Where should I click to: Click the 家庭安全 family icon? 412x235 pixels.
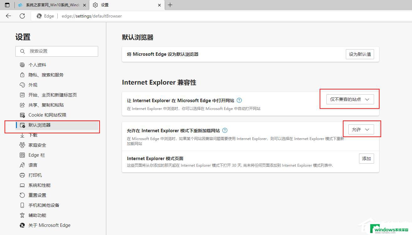22,145
